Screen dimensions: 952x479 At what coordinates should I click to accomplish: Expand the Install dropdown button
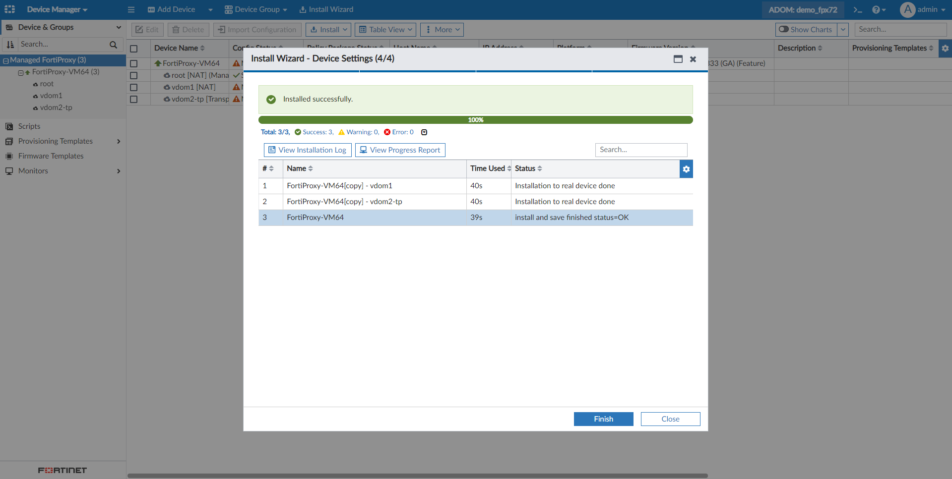click(x=328, y=30)
